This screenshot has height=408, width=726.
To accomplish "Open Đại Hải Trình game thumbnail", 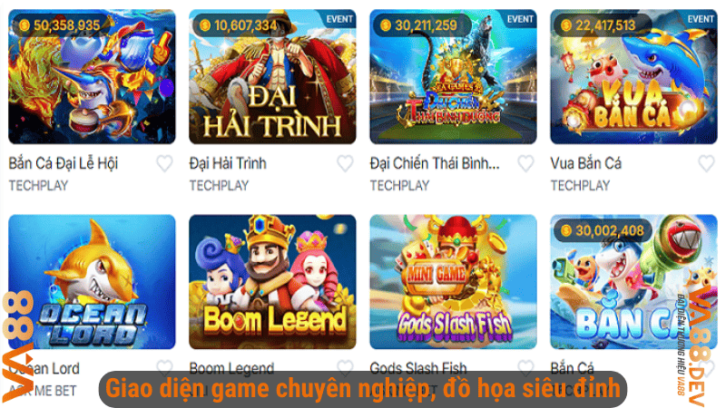I will click(x=272, y=77).
